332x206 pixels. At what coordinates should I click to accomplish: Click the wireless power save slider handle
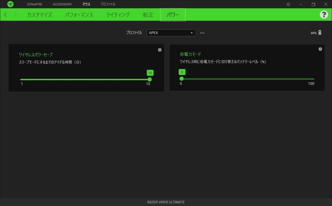pyautogui.click(x=149, y=79)
